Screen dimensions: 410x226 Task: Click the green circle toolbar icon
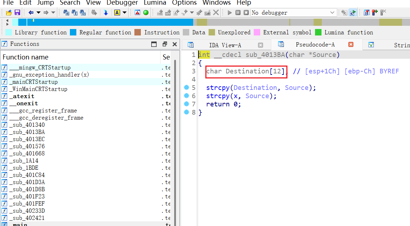146,13
